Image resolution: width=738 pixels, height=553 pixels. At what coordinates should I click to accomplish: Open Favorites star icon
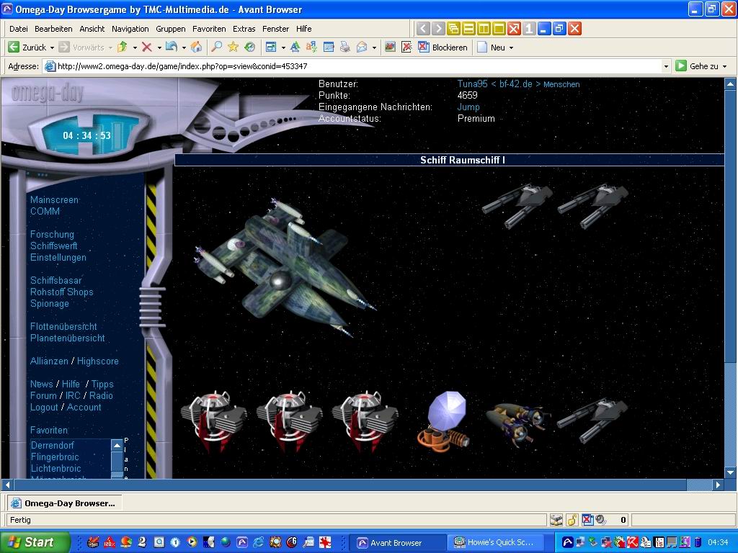pyautogui.click(x=233, y=47)
